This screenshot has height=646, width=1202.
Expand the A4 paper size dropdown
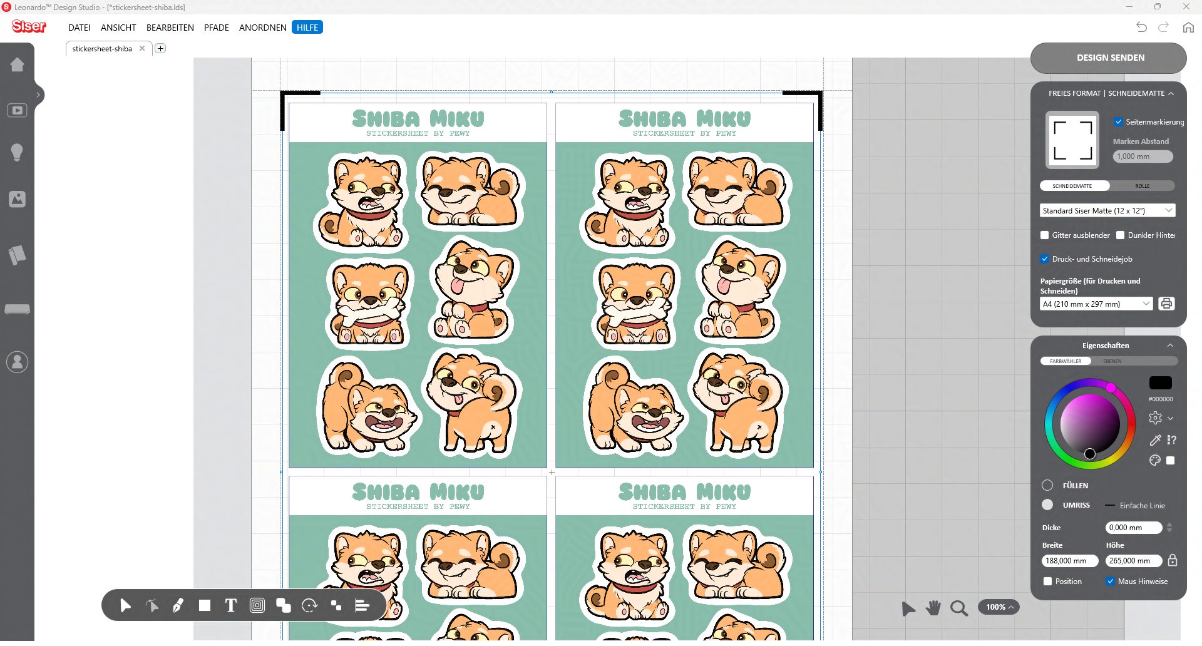1096,304
